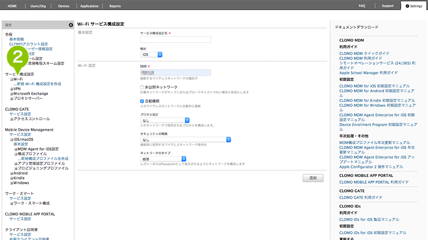The image size is (428, 240).
Task: Open Support in top bar
Action: tap(388, 6)
